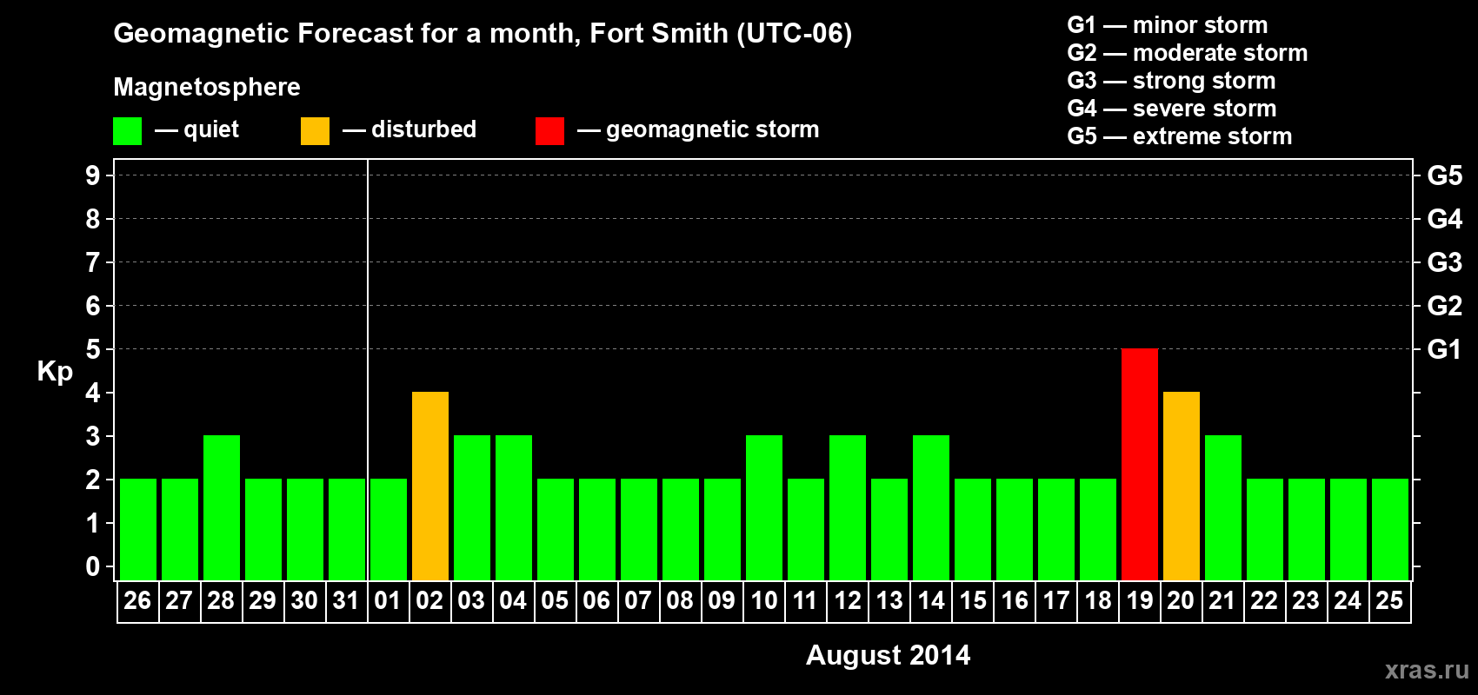Click the green bar for day 21
Viewport: 1478px width, 695px height.
click(1223, 507)
